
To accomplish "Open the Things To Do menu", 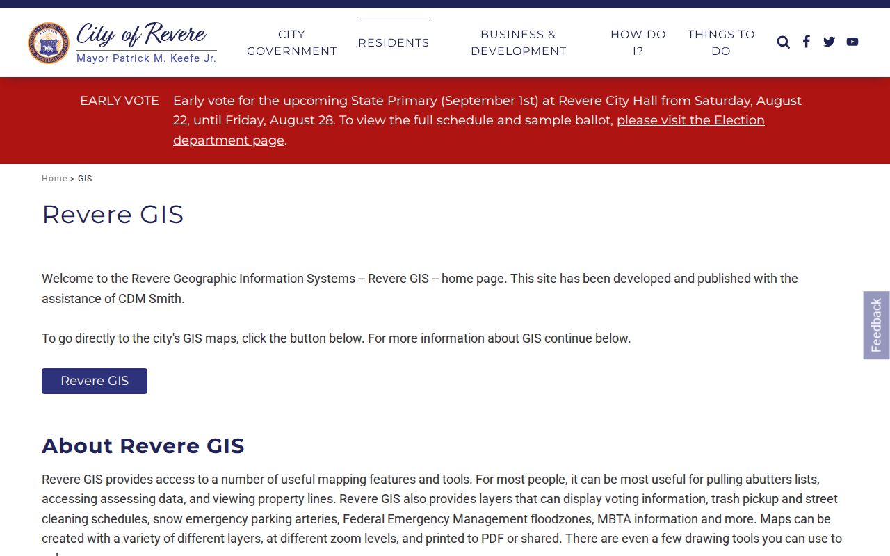I will pyautogui.click(x=721, y=42).
